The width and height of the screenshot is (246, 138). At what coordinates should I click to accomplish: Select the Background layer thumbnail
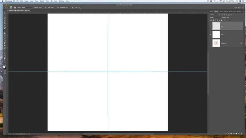pos(216,43)
